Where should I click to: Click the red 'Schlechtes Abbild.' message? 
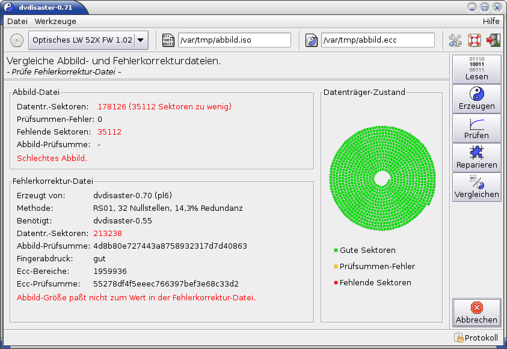click(x=52, y=158)
